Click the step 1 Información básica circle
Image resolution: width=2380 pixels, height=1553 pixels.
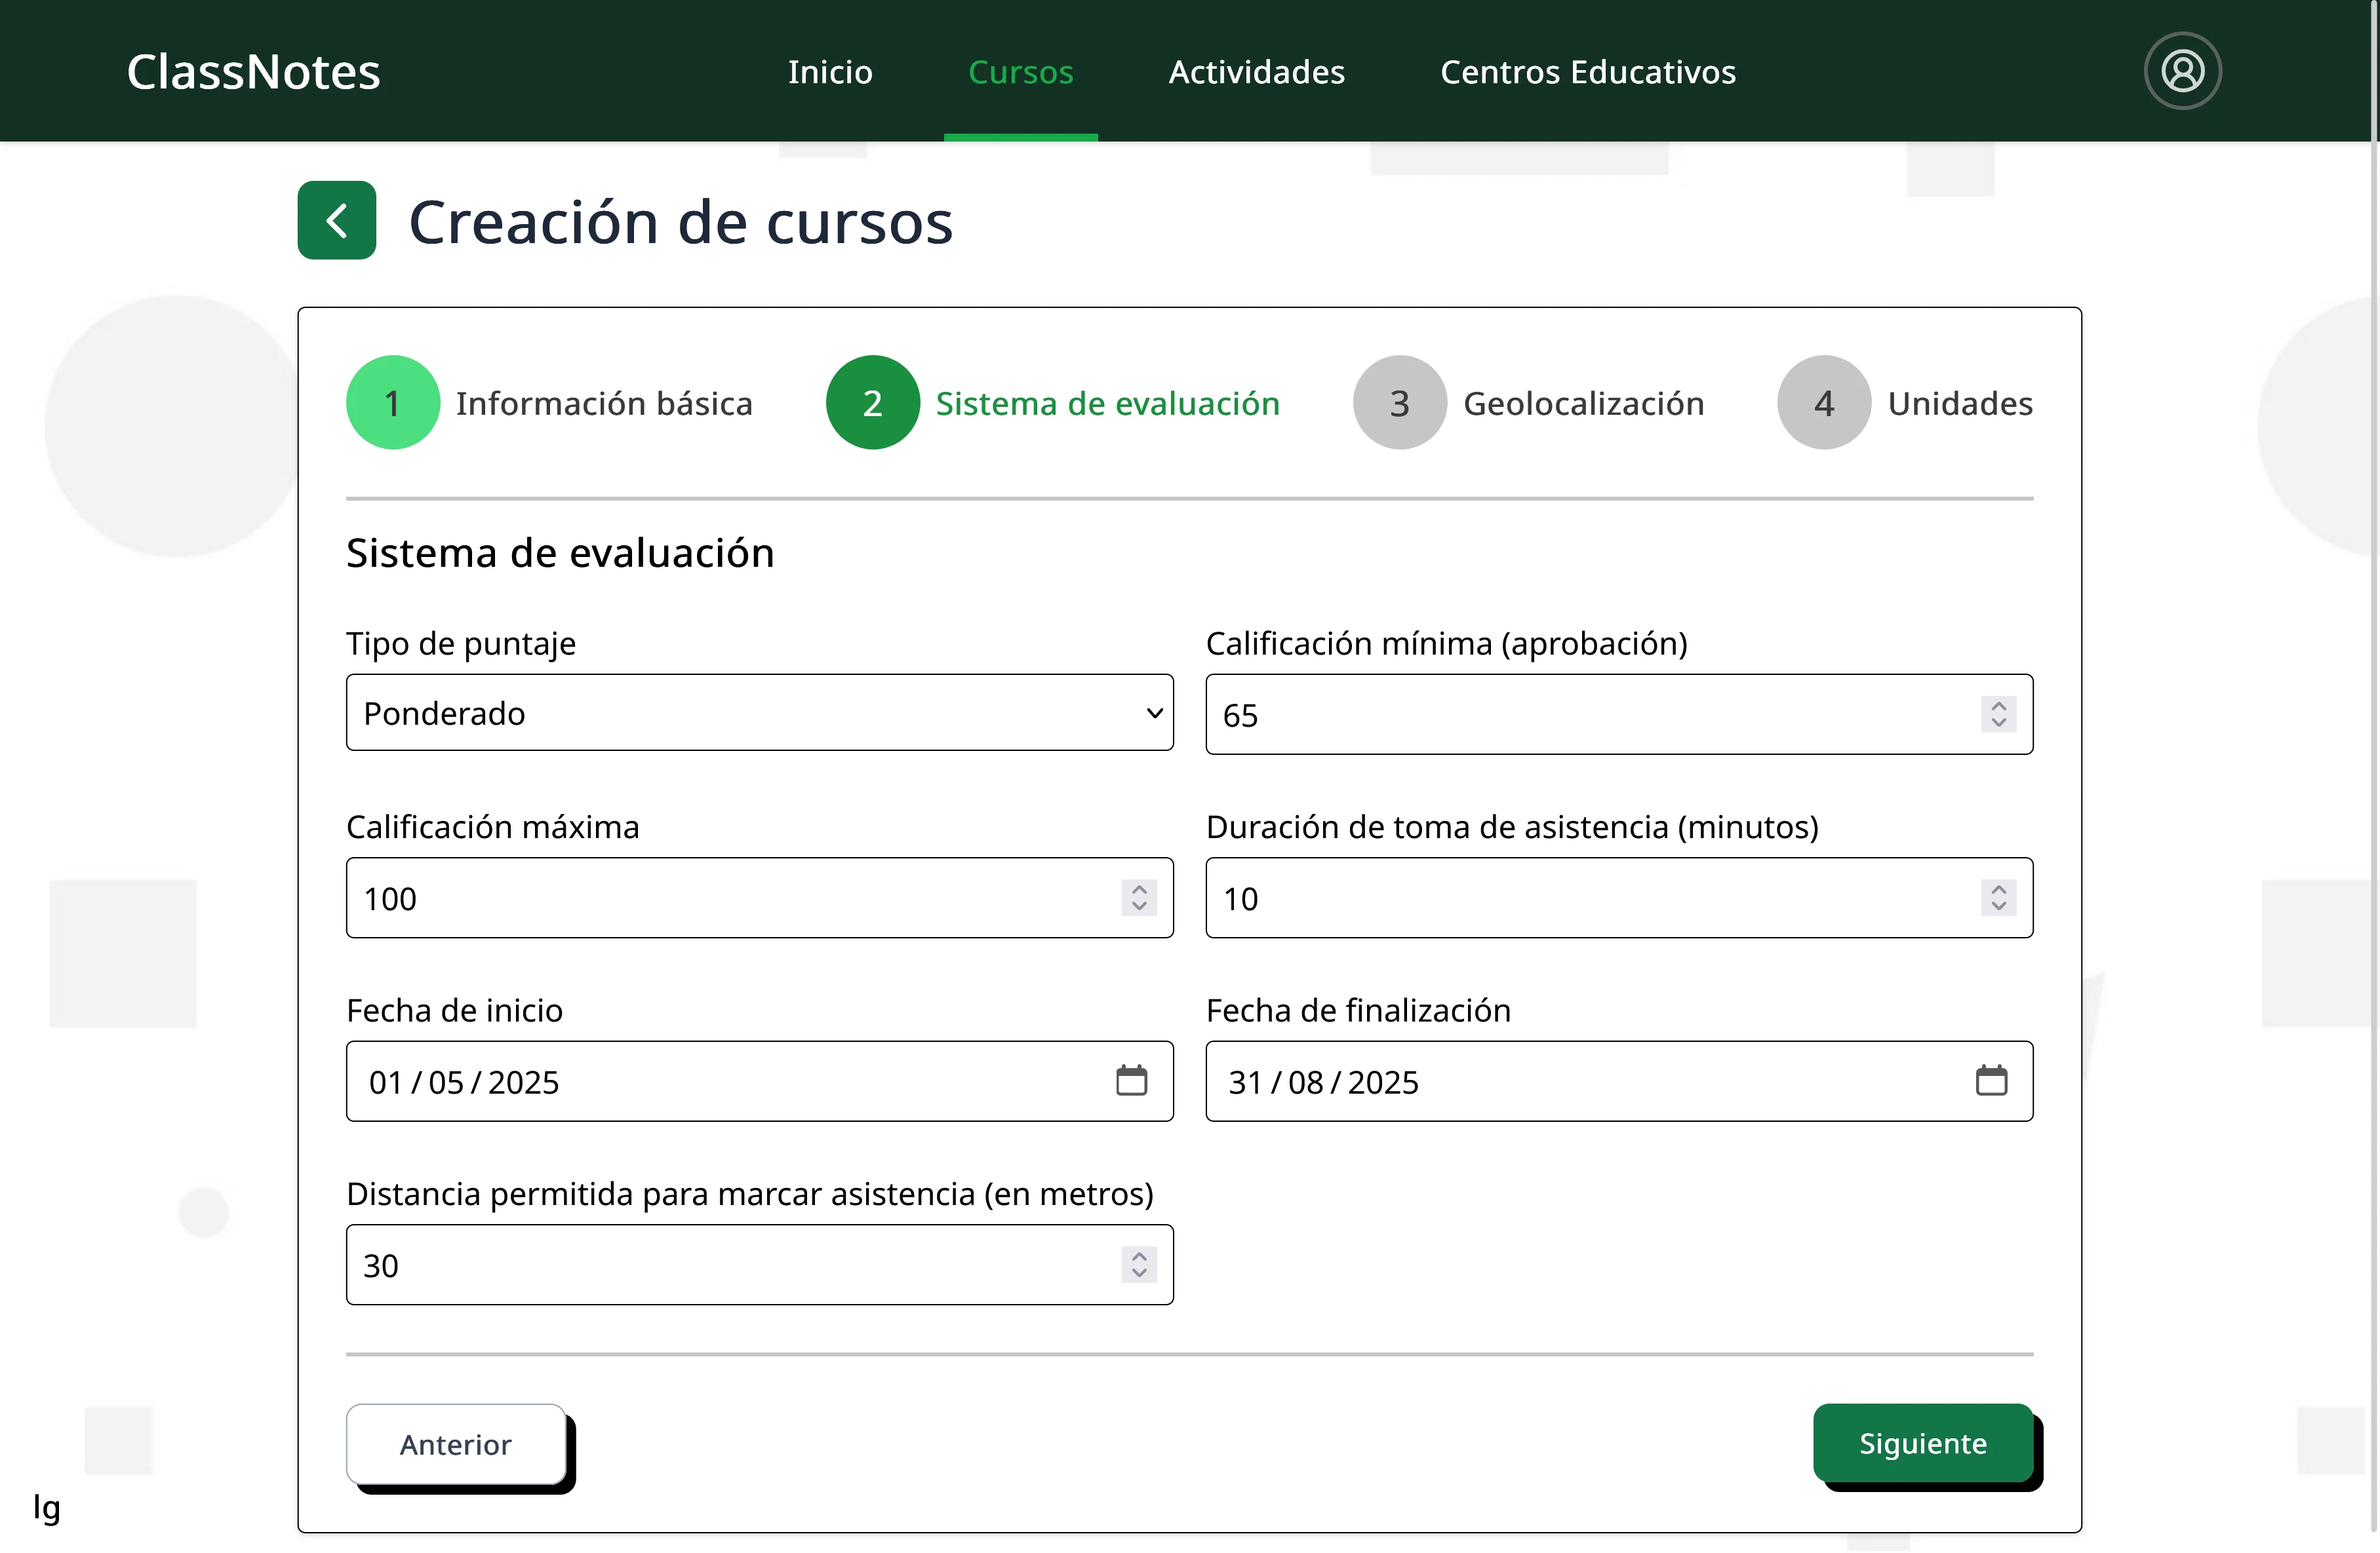point(392,402)
